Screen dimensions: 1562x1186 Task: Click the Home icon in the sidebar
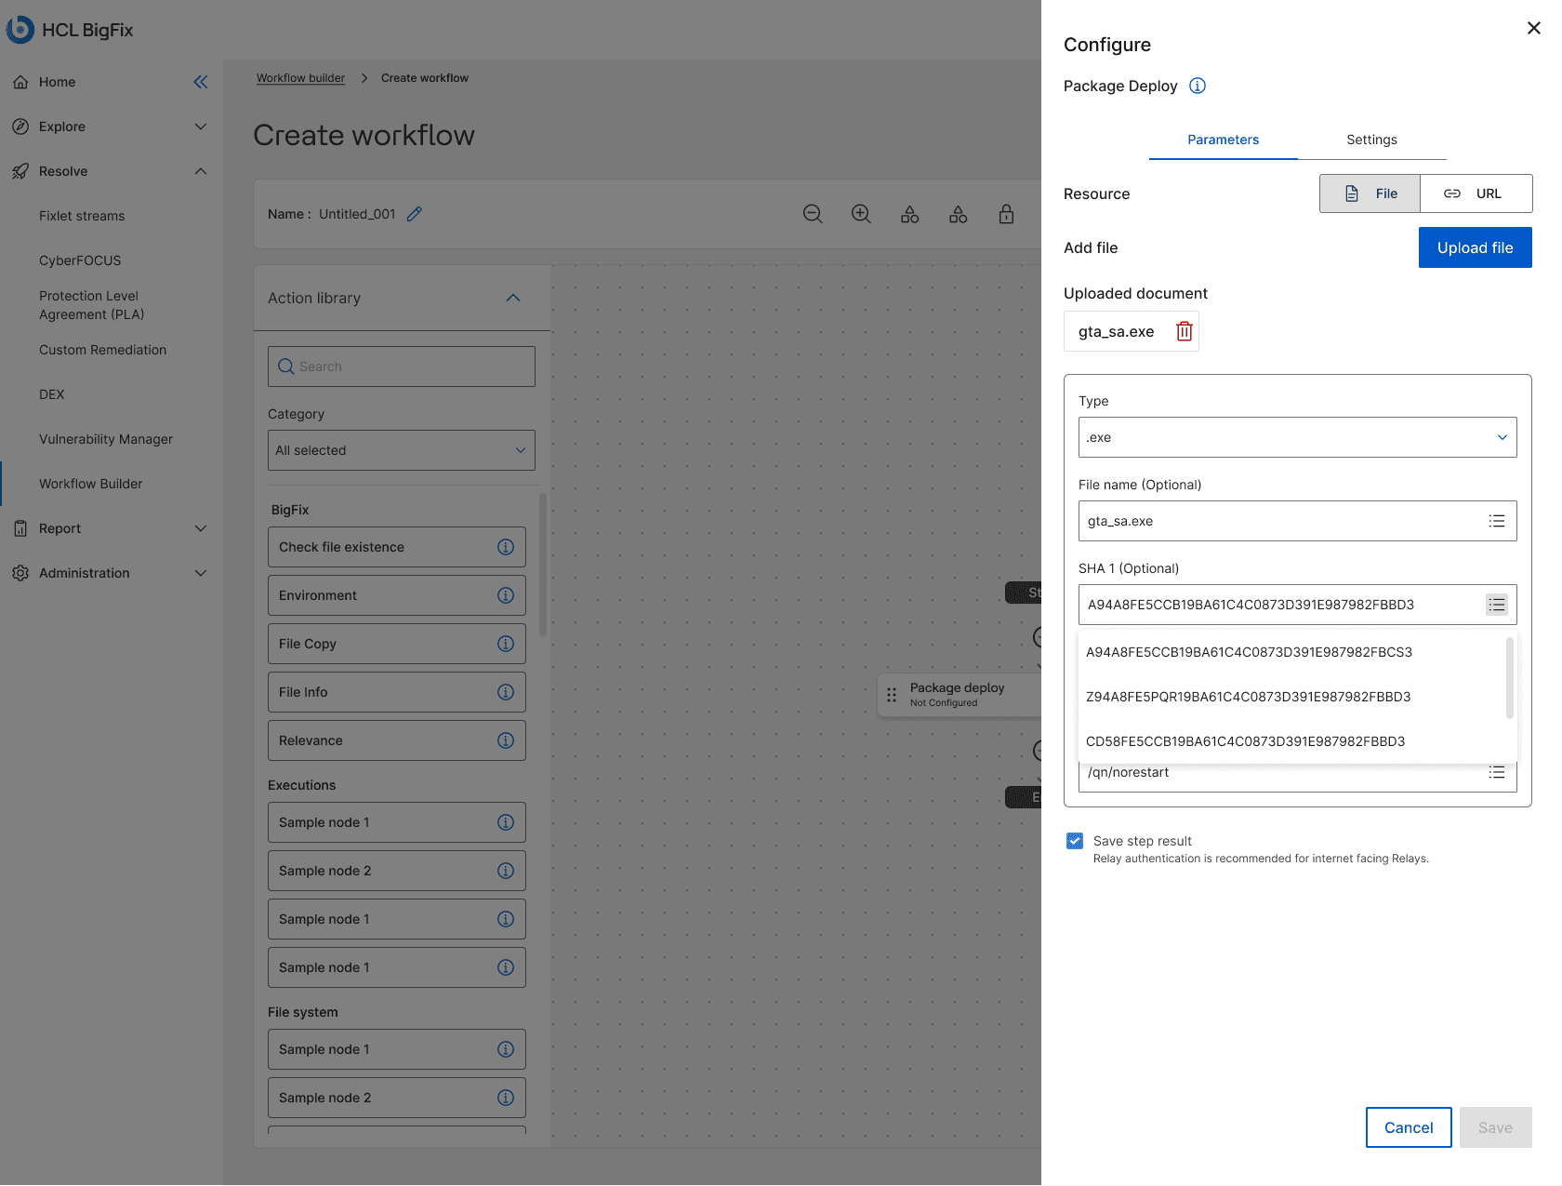[x=20, y=82]
